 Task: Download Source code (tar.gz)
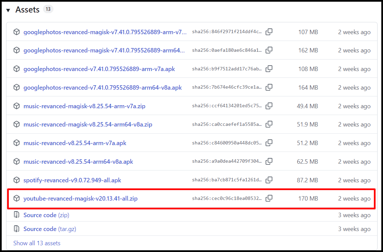pyautogui.click(x=50, y=229)
